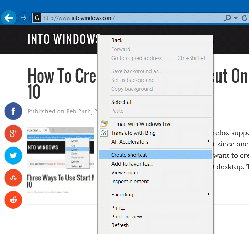The image size is (249, 234).
Task: Click the How To Create article headline
Action: 62,83
